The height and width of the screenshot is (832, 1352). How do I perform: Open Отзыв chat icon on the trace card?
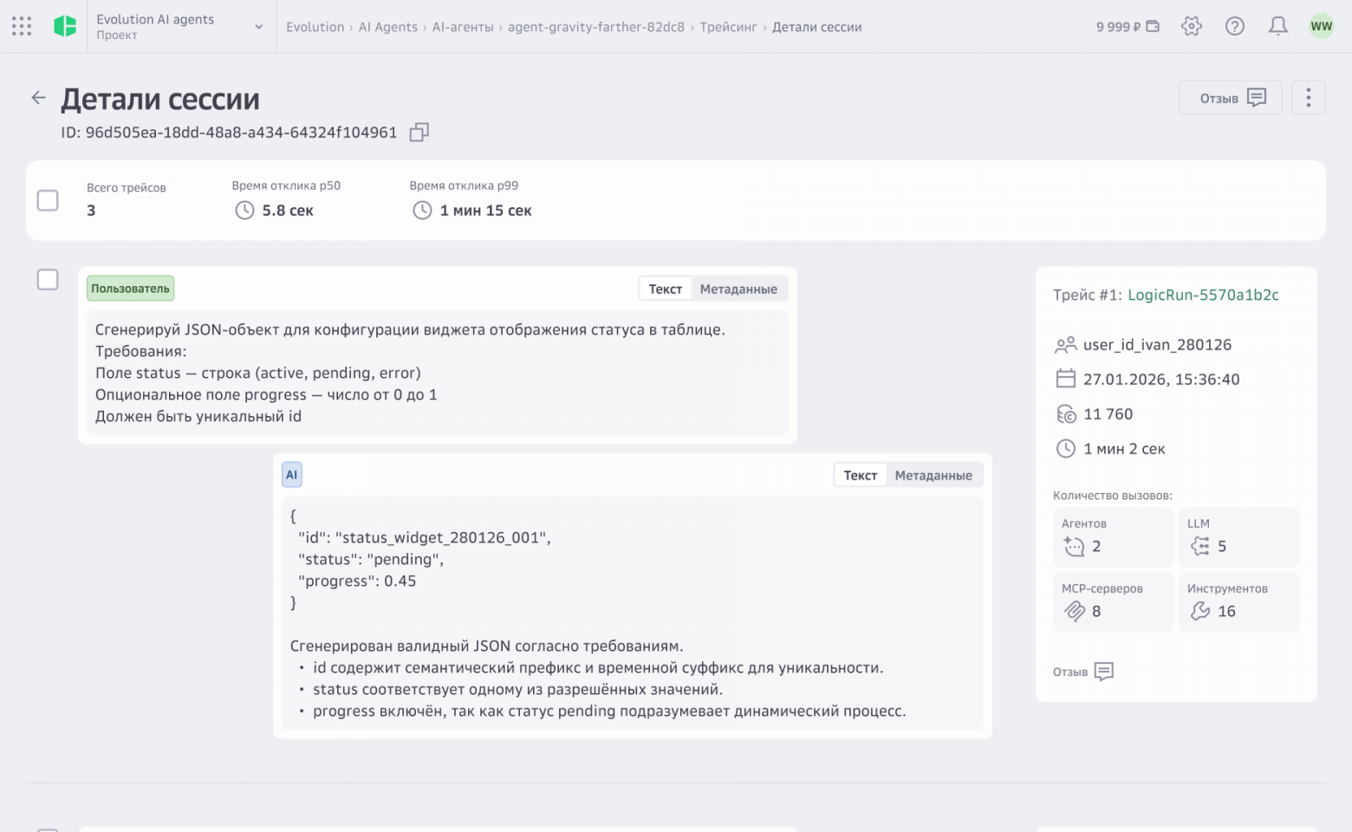[1103, 672]
